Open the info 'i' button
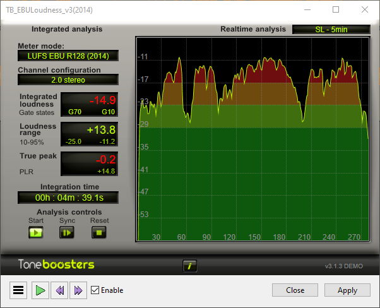 (189, 266)
